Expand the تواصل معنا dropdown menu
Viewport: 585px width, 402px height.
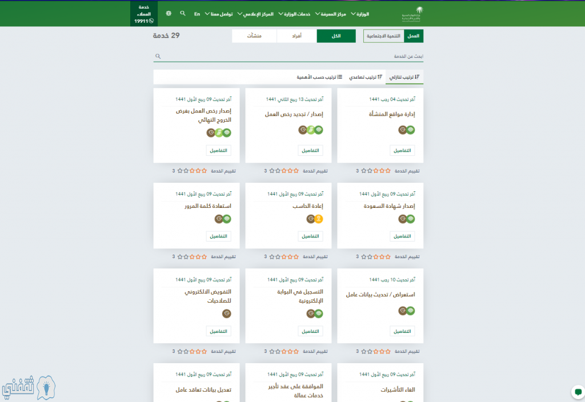[219, 14]
